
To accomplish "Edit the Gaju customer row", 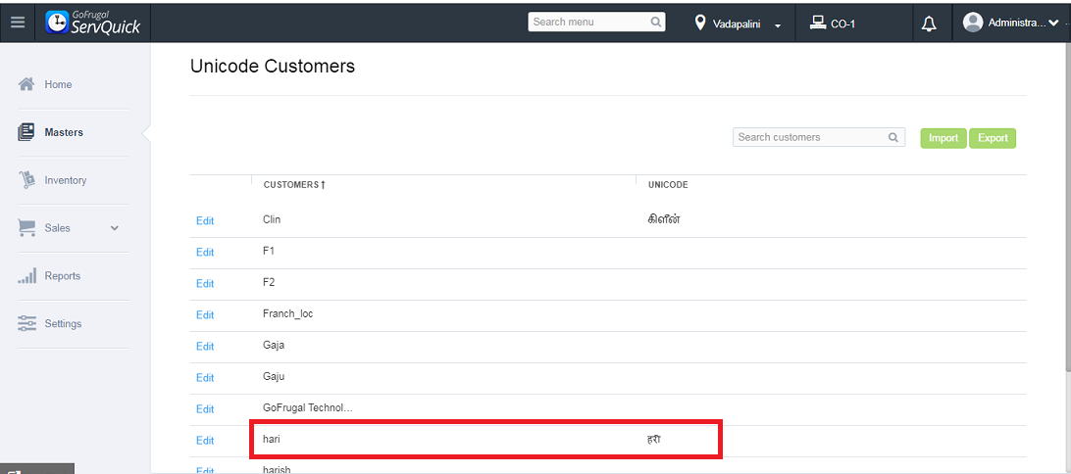I will tap(205, 378).
